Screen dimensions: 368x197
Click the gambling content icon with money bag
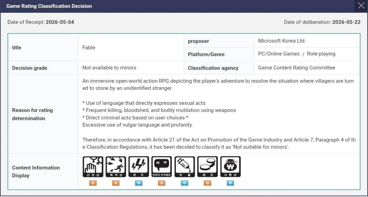pos(230,167)
